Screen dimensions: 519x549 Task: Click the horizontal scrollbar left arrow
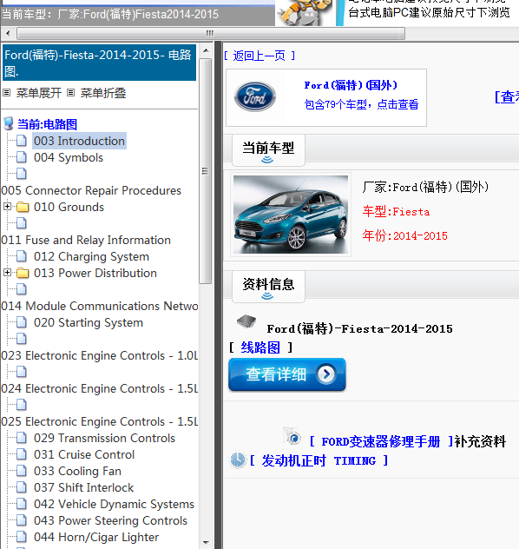pyautogui.click(x=8, y=34)
